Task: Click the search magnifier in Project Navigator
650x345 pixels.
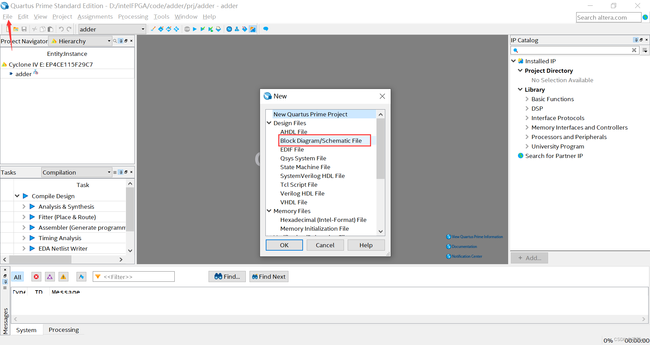Action: 115,41
